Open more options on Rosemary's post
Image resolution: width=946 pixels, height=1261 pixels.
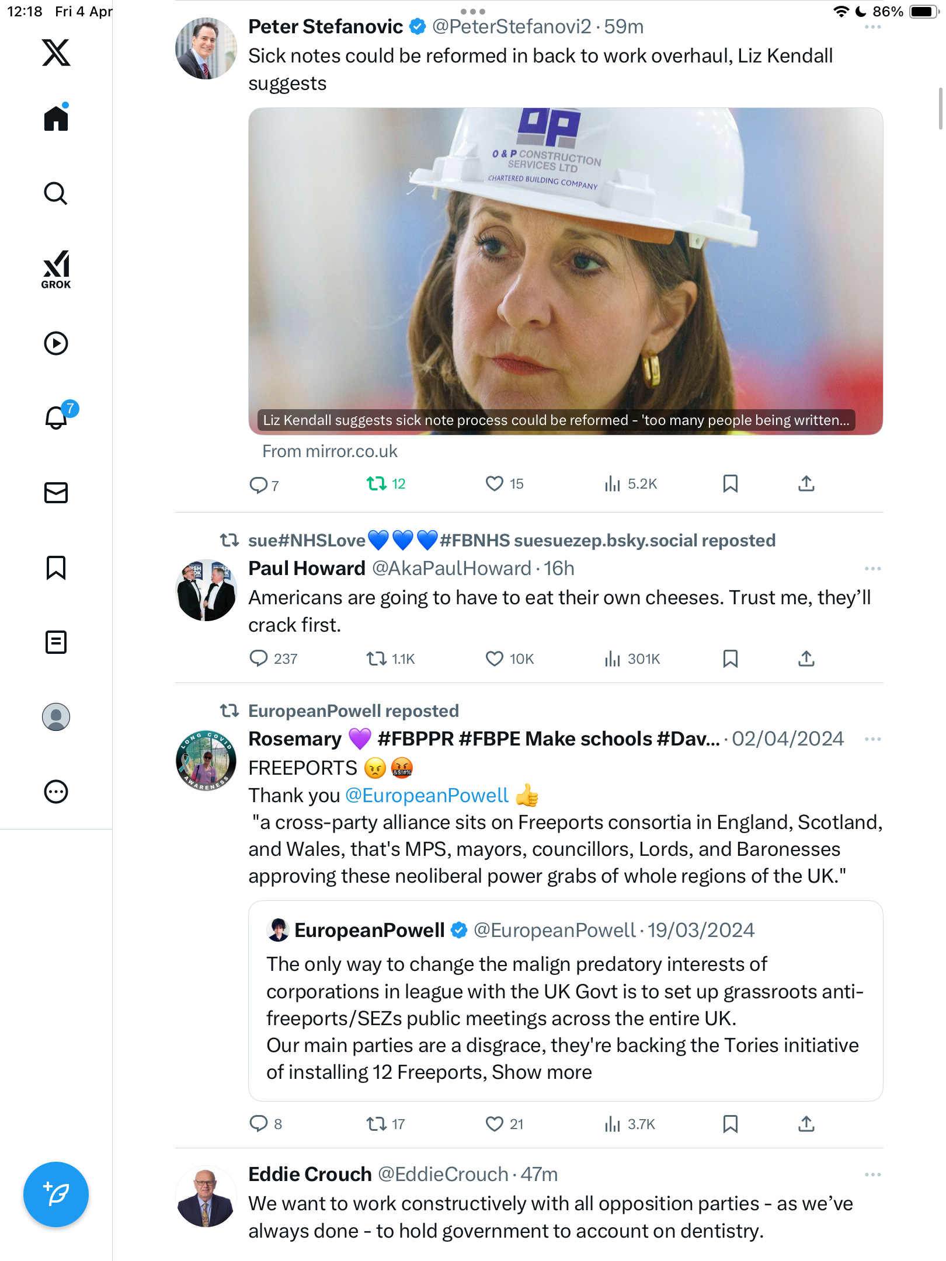(873, 739)
